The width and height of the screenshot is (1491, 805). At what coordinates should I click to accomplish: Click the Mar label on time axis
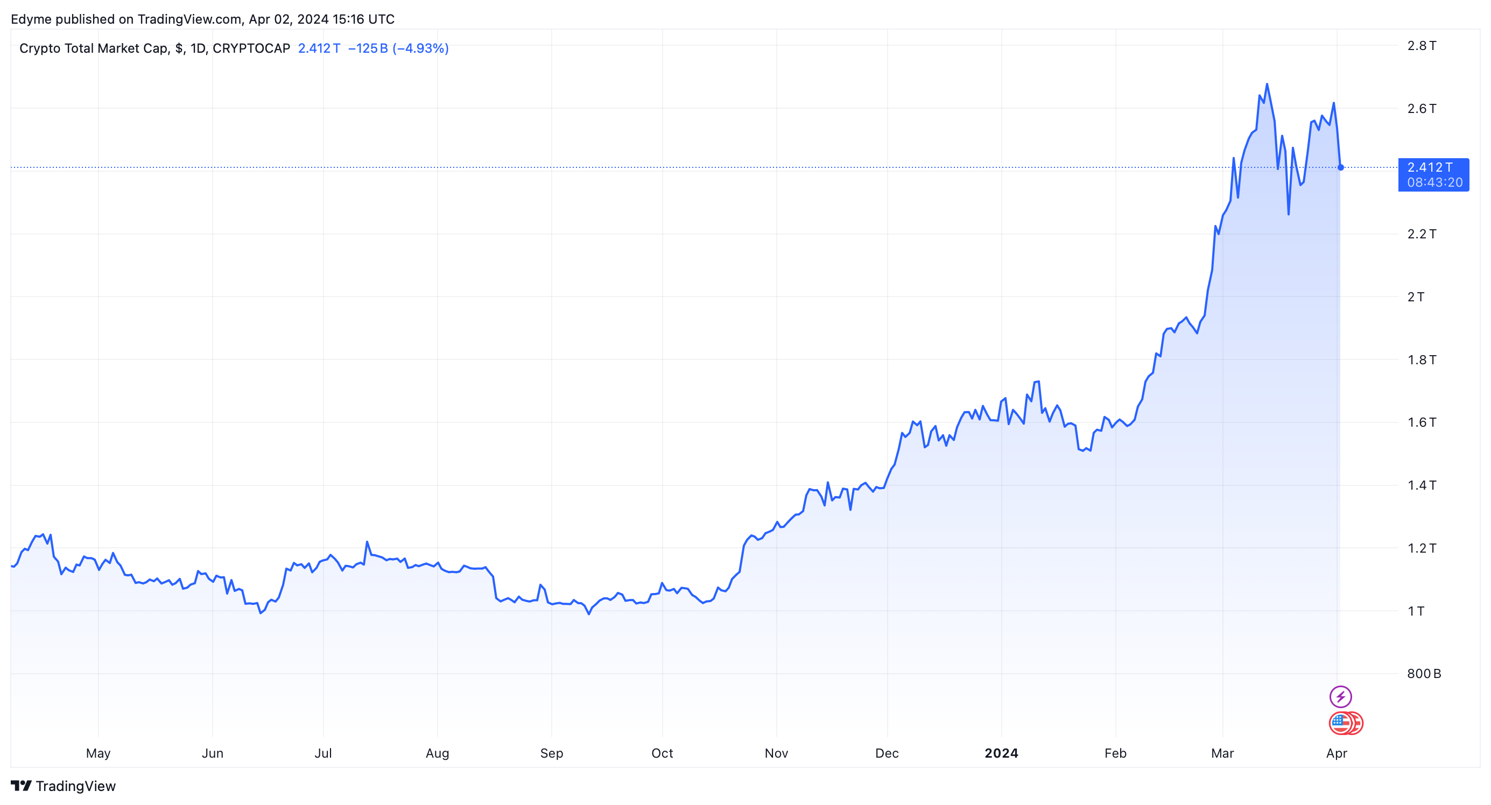(1222, 753)
